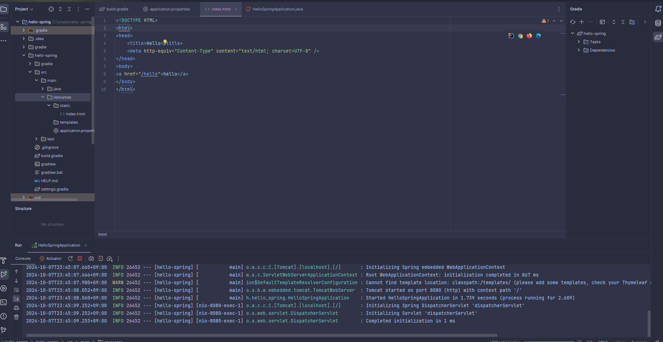Image resolution: width=663 pixels, height=342 pixels.
Task: Open notifications bell icon
Action: click(658, 9)
